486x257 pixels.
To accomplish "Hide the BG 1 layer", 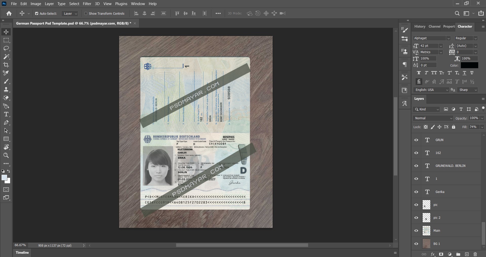I will (416, 244).
